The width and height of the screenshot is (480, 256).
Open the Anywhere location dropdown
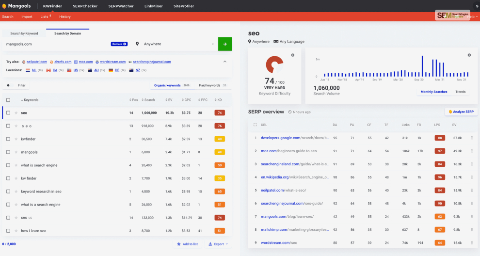click(179, 44)
